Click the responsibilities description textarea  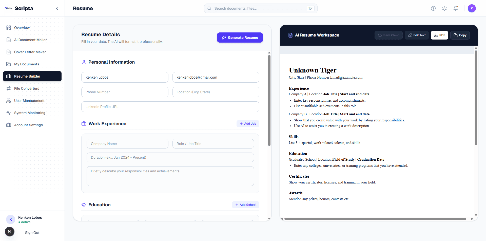click(x=170, y=176)
